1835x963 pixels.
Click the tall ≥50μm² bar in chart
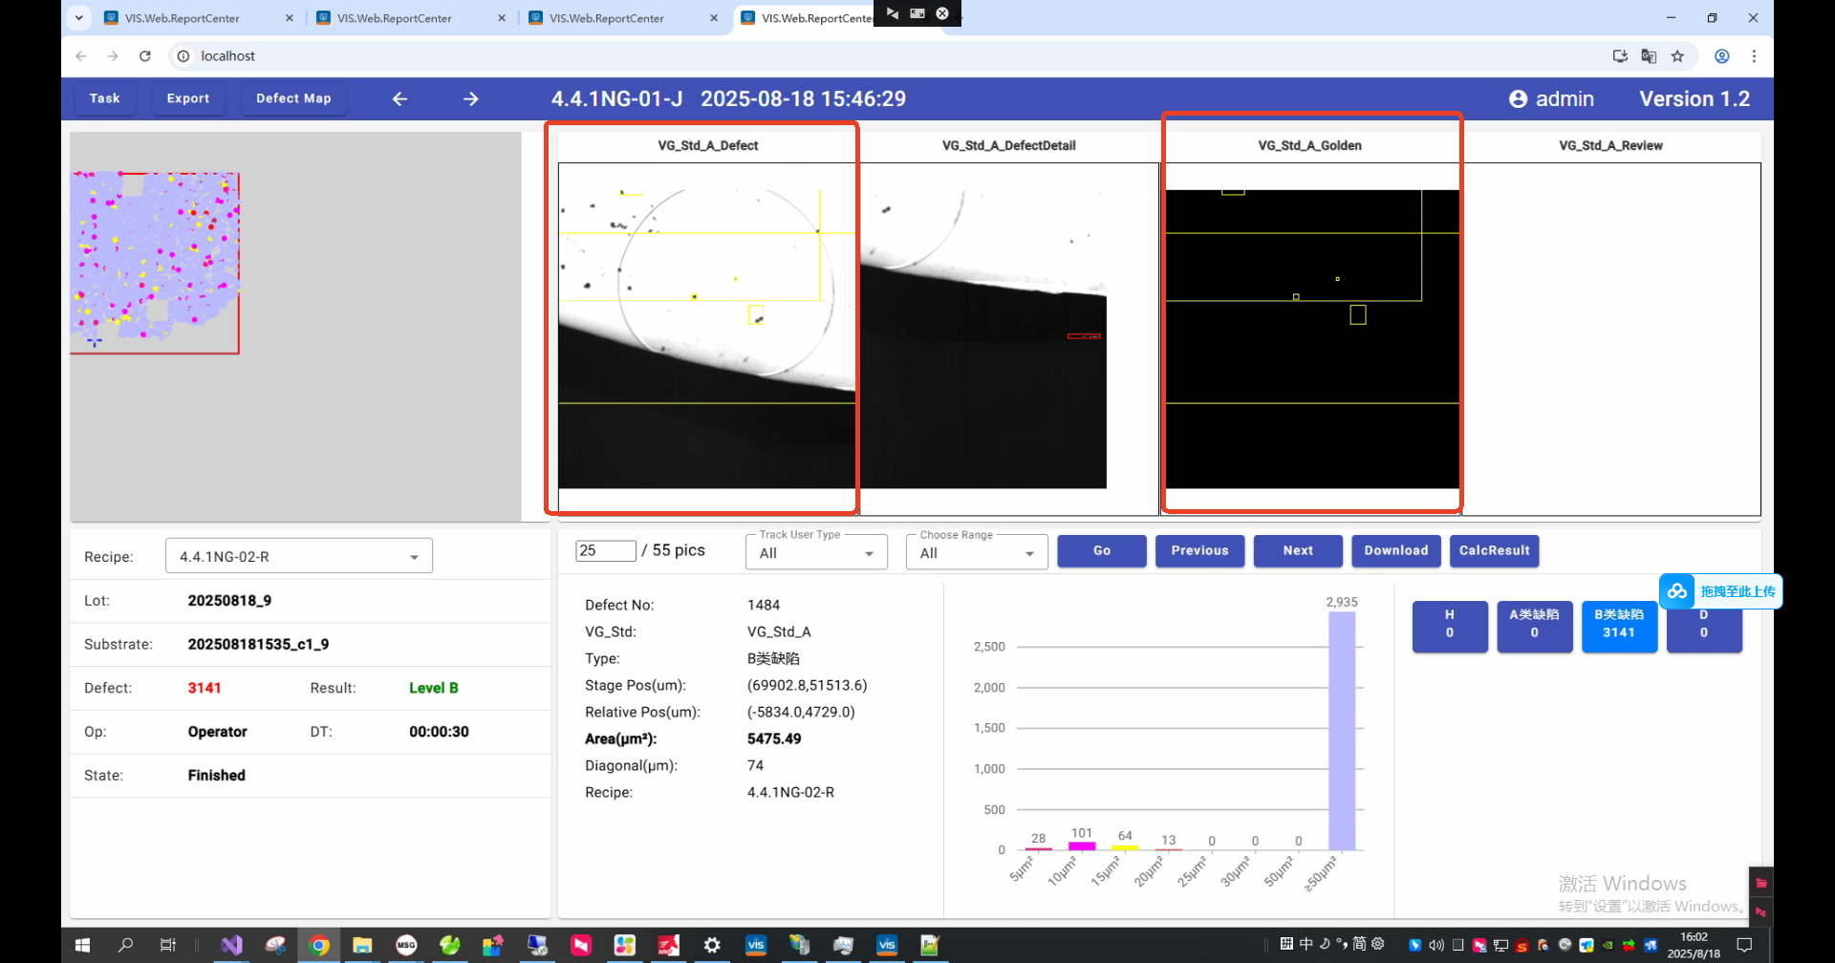click(x=1342, y=730)
